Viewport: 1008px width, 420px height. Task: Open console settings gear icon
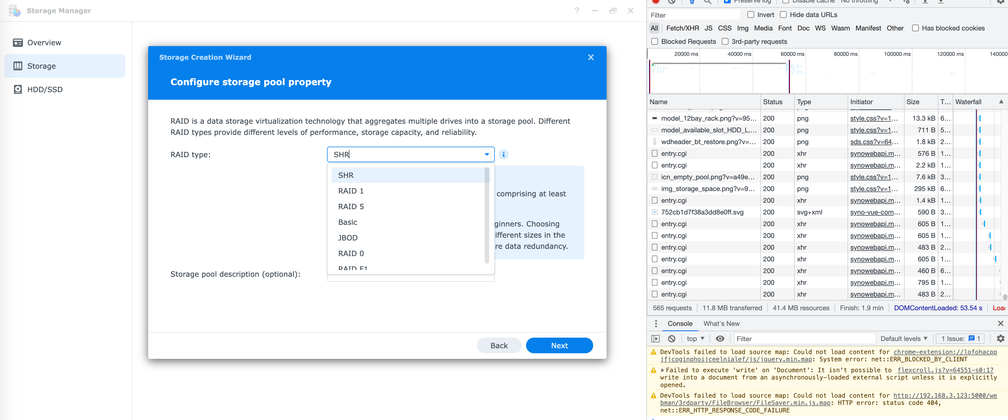click(1000, 339)
